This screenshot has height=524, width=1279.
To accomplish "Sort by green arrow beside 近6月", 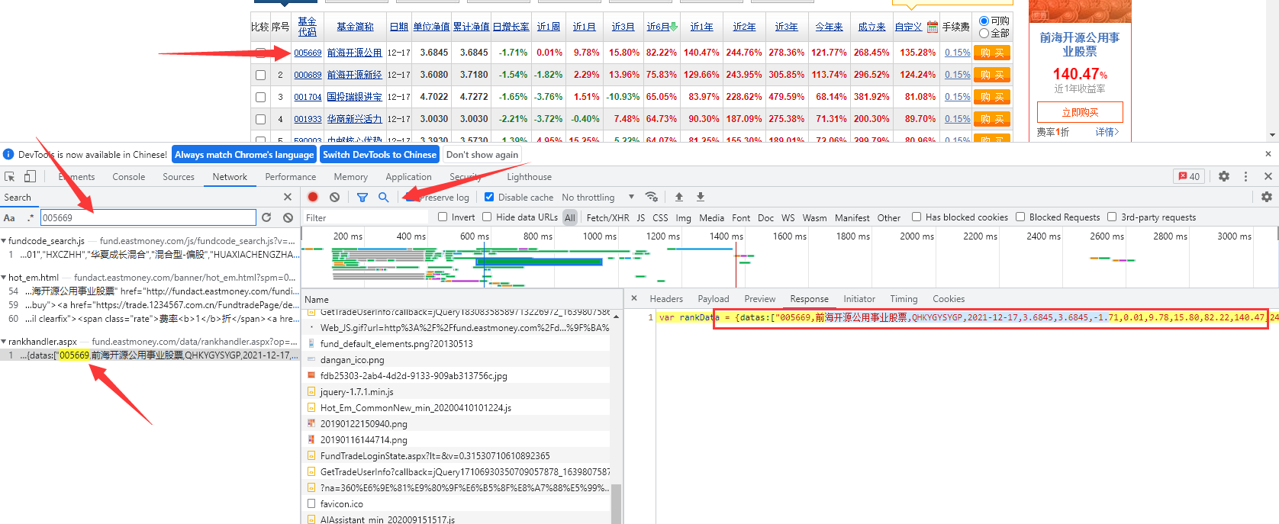I will click(x=673, y=27).
